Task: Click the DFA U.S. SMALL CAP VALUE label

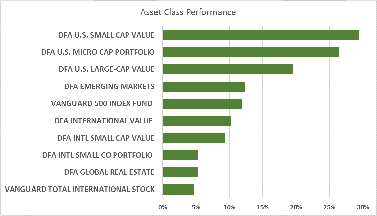Action: (x=107, y=35)
